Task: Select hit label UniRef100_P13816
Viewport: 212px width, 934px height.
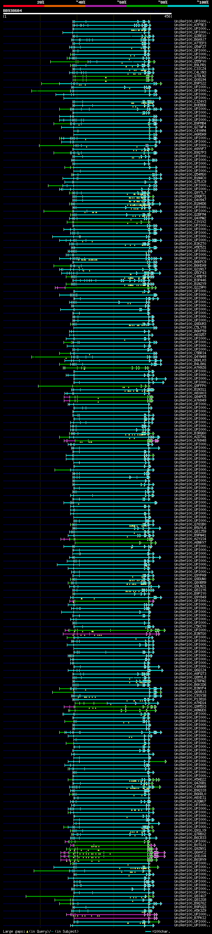Action: click(190, 699)
